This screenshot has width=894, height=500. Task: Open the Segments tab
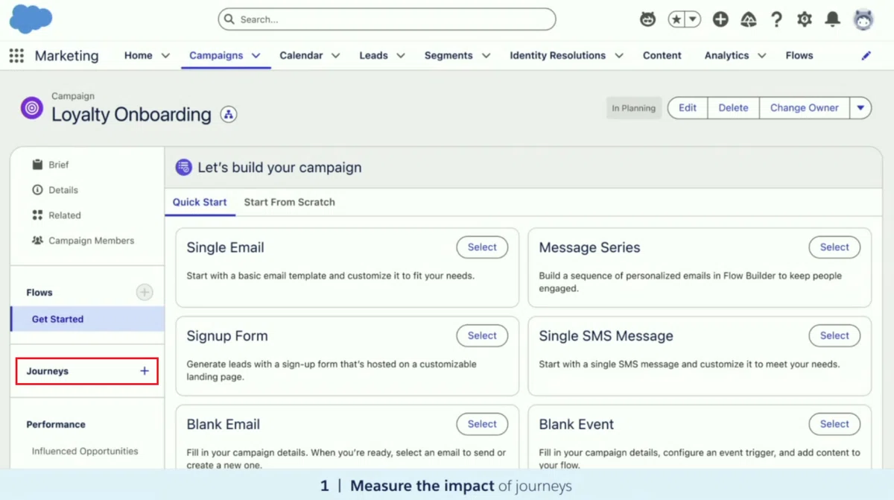(448, 55)
